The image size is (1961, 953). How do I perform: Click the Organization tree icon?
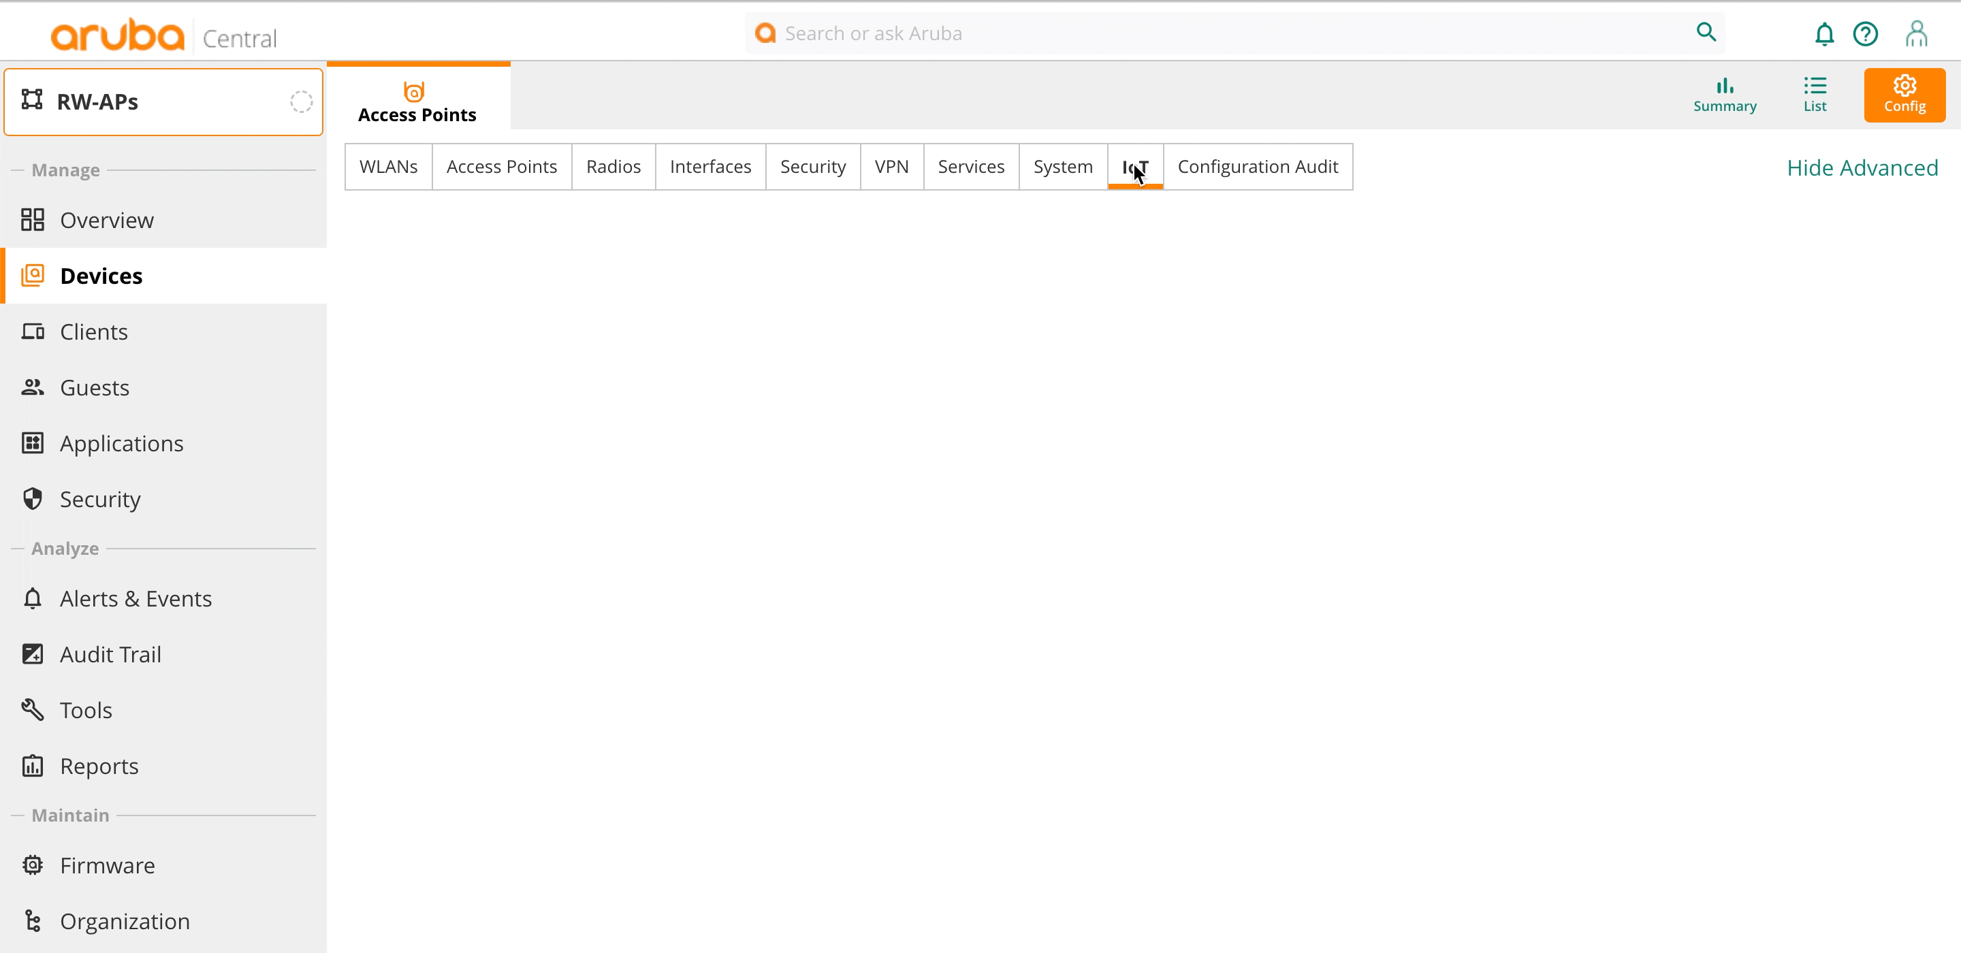pyautogui.click(x=33, y=920)
